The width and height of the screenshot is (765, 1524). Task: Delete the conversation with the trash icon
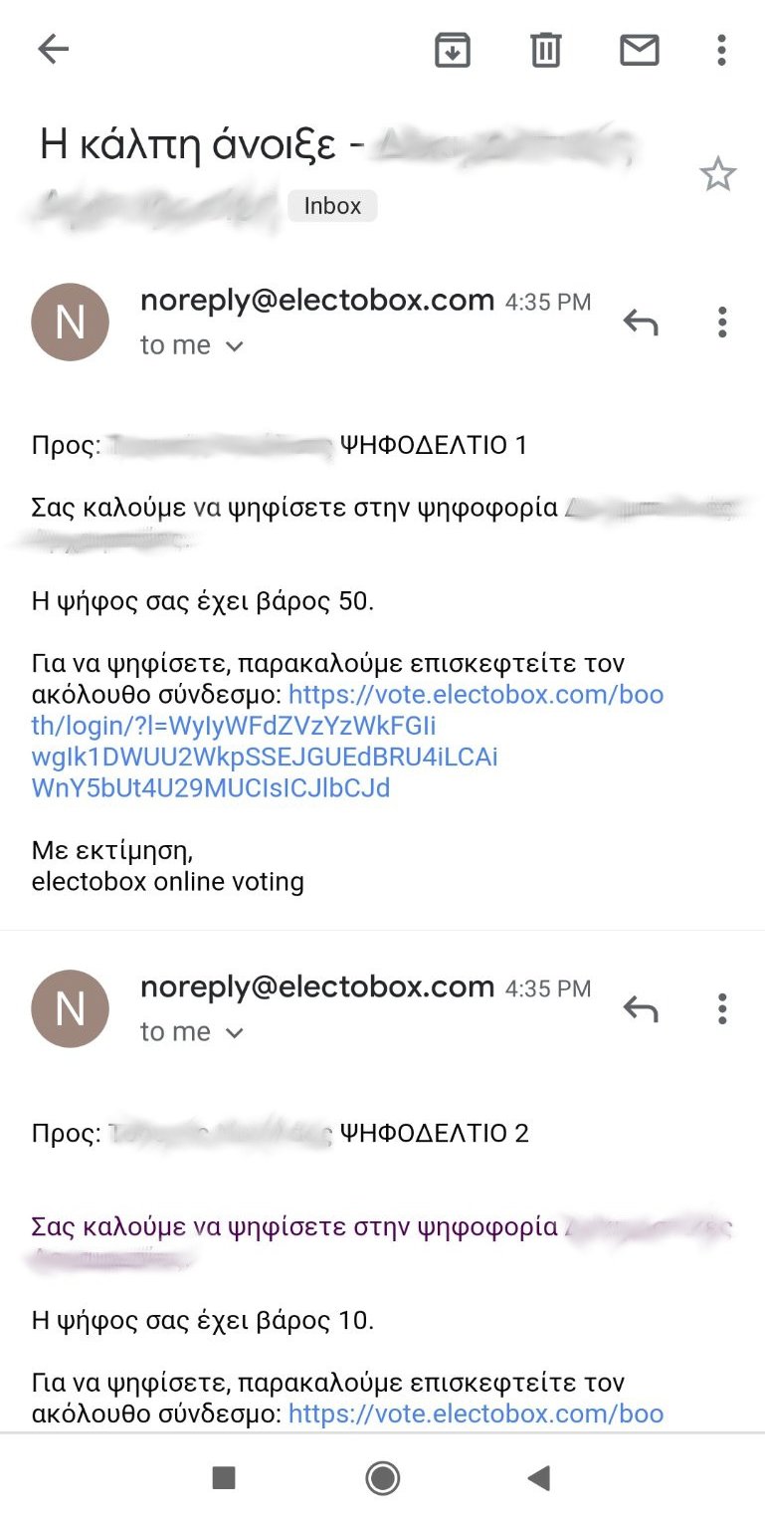(545, 49)
